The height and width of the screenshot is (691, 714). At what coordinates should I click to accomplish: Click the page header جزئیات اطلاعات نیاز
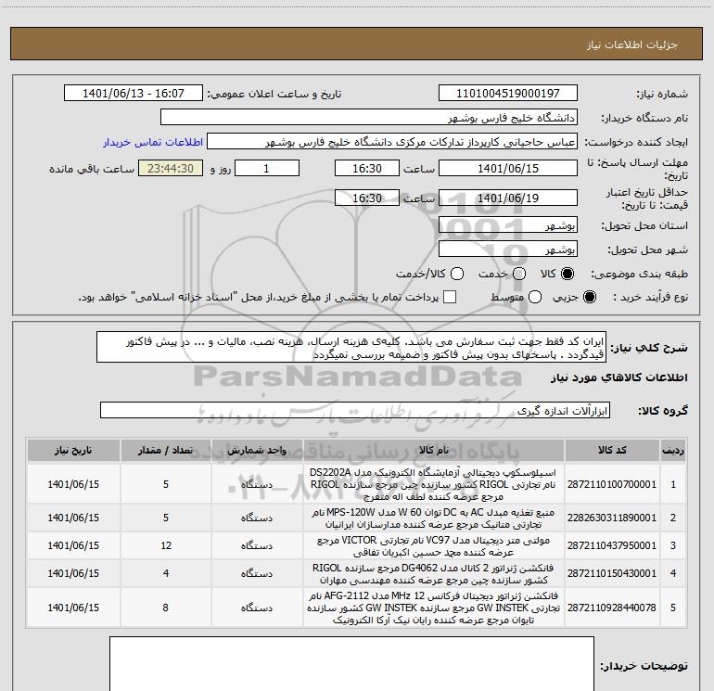[x=632, y=45]
